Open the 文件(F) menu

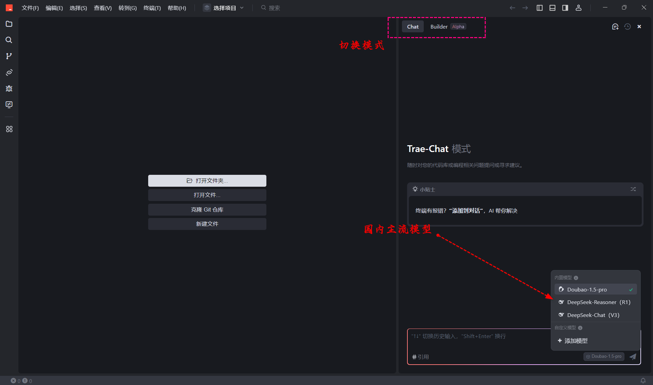[30, 8]
